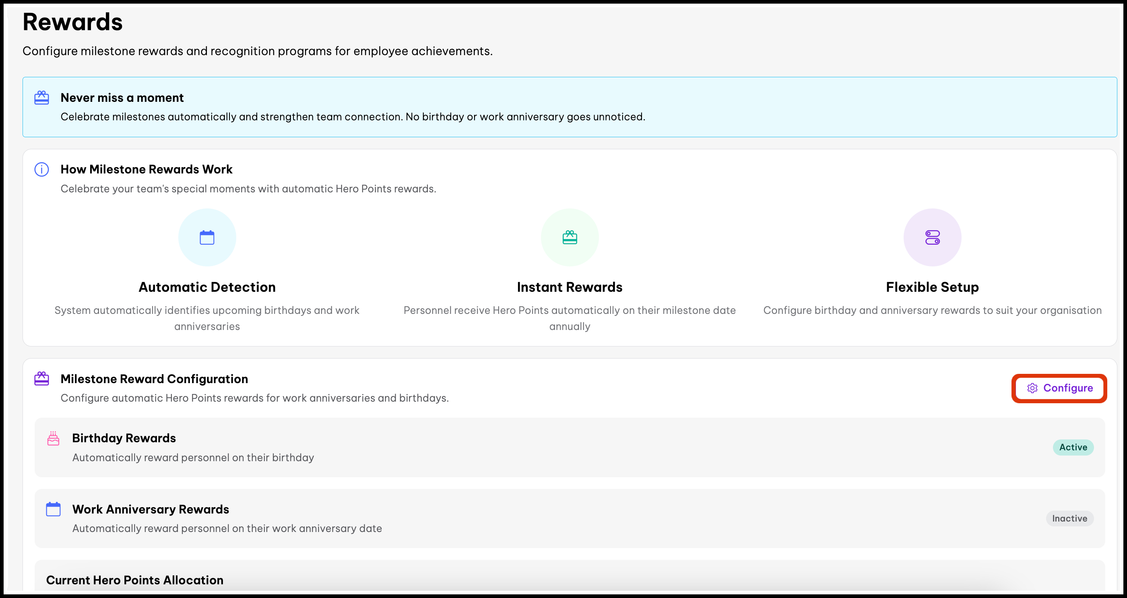The height and width of the screenshot is (598, 1127).
Task: Click the toggles icon above Flexible Setup
Action: pyautogui.click(x=932, y=237)
